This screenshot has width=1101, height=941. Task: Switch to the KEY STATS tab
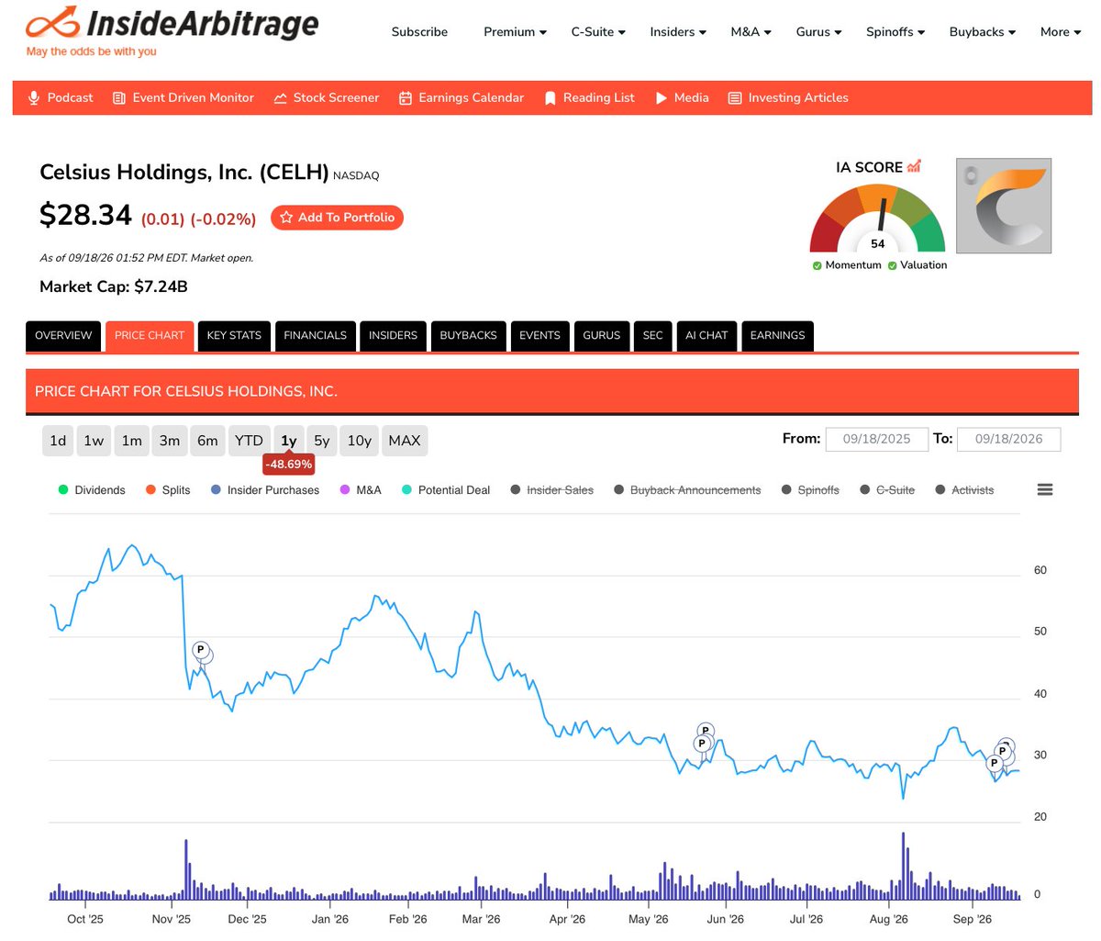click(x=234, y=336)
